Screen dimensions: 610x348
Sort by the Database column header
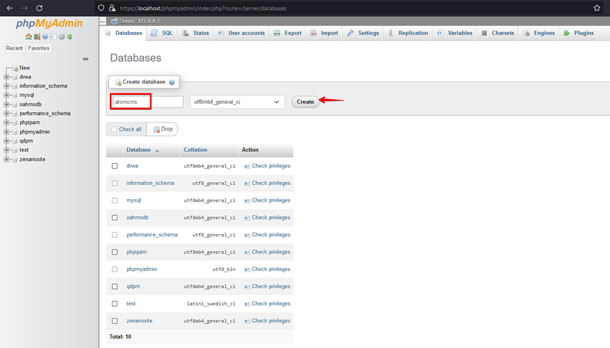point(138,150)
